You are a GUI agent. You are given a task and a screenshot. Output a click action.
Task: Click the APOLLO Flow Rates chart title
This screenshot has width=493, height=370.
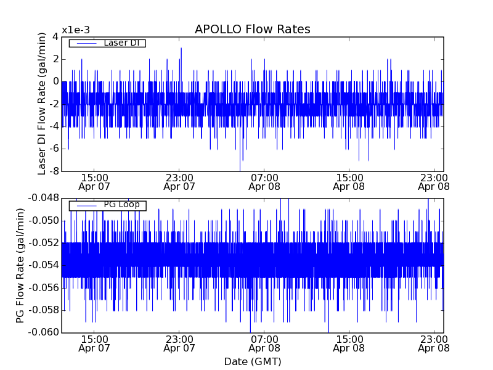point(253,29)
